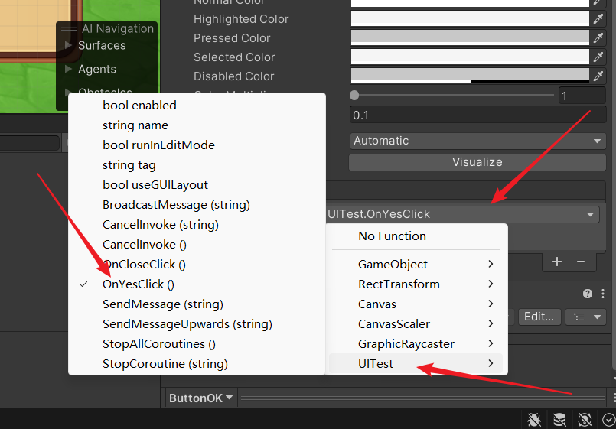The width and height of the screenshot is (616, 429).
Task: Use the eyedropper for Selected Color
Action: click(598, 57)
